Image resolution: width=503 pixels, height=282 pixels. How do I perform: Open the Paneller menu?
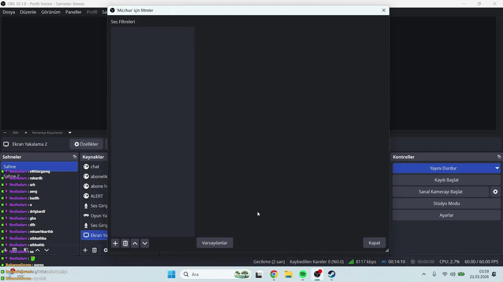[x=73, y=12]
